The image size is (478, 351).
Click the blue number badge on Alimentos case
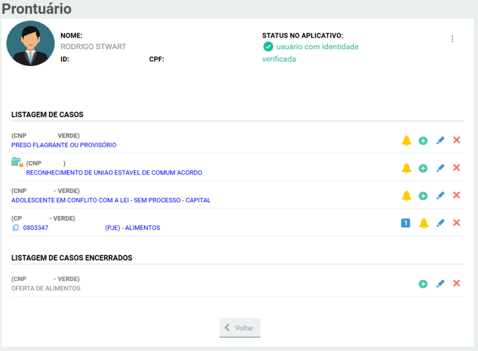406,223
